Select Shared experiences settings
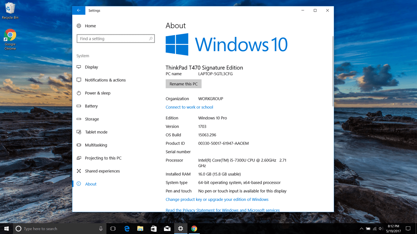Screen dimensions: 417x234 pos(102,171)
